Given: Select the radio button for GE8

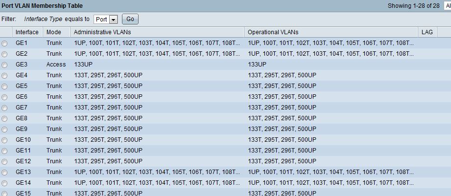Looking at the screenshot, I should (4, 119).
